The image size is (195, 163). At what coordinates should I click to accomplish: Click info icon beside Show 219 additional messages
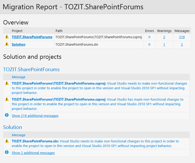pos(7,115)
